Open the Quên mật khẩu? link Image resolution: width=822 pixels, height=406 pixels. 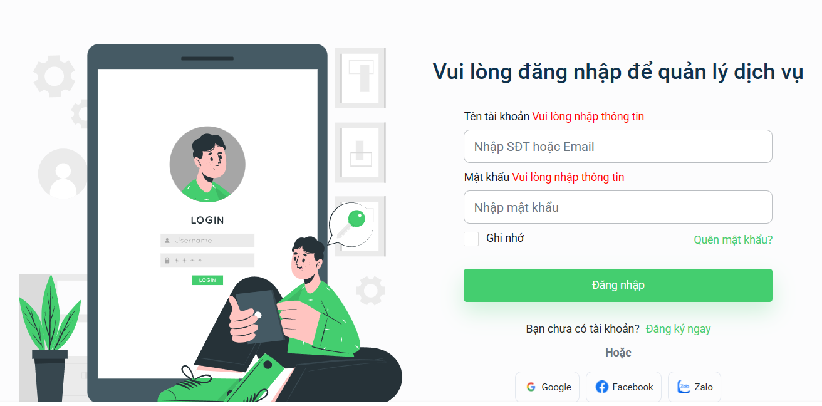733,240
